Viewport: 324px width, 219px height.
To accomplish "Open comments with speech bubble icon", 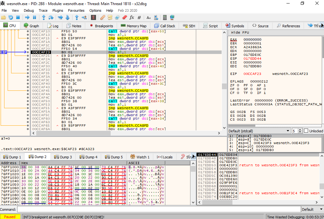I will coord(110,17).
